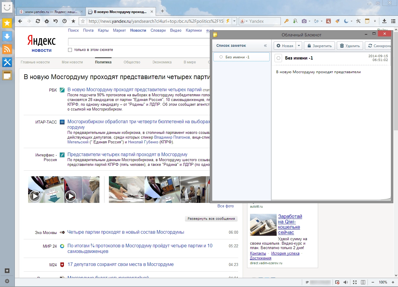Open the crossed tools toolbar icon
The height and width of the screenshot is (287, 398).
pos(358,21)
